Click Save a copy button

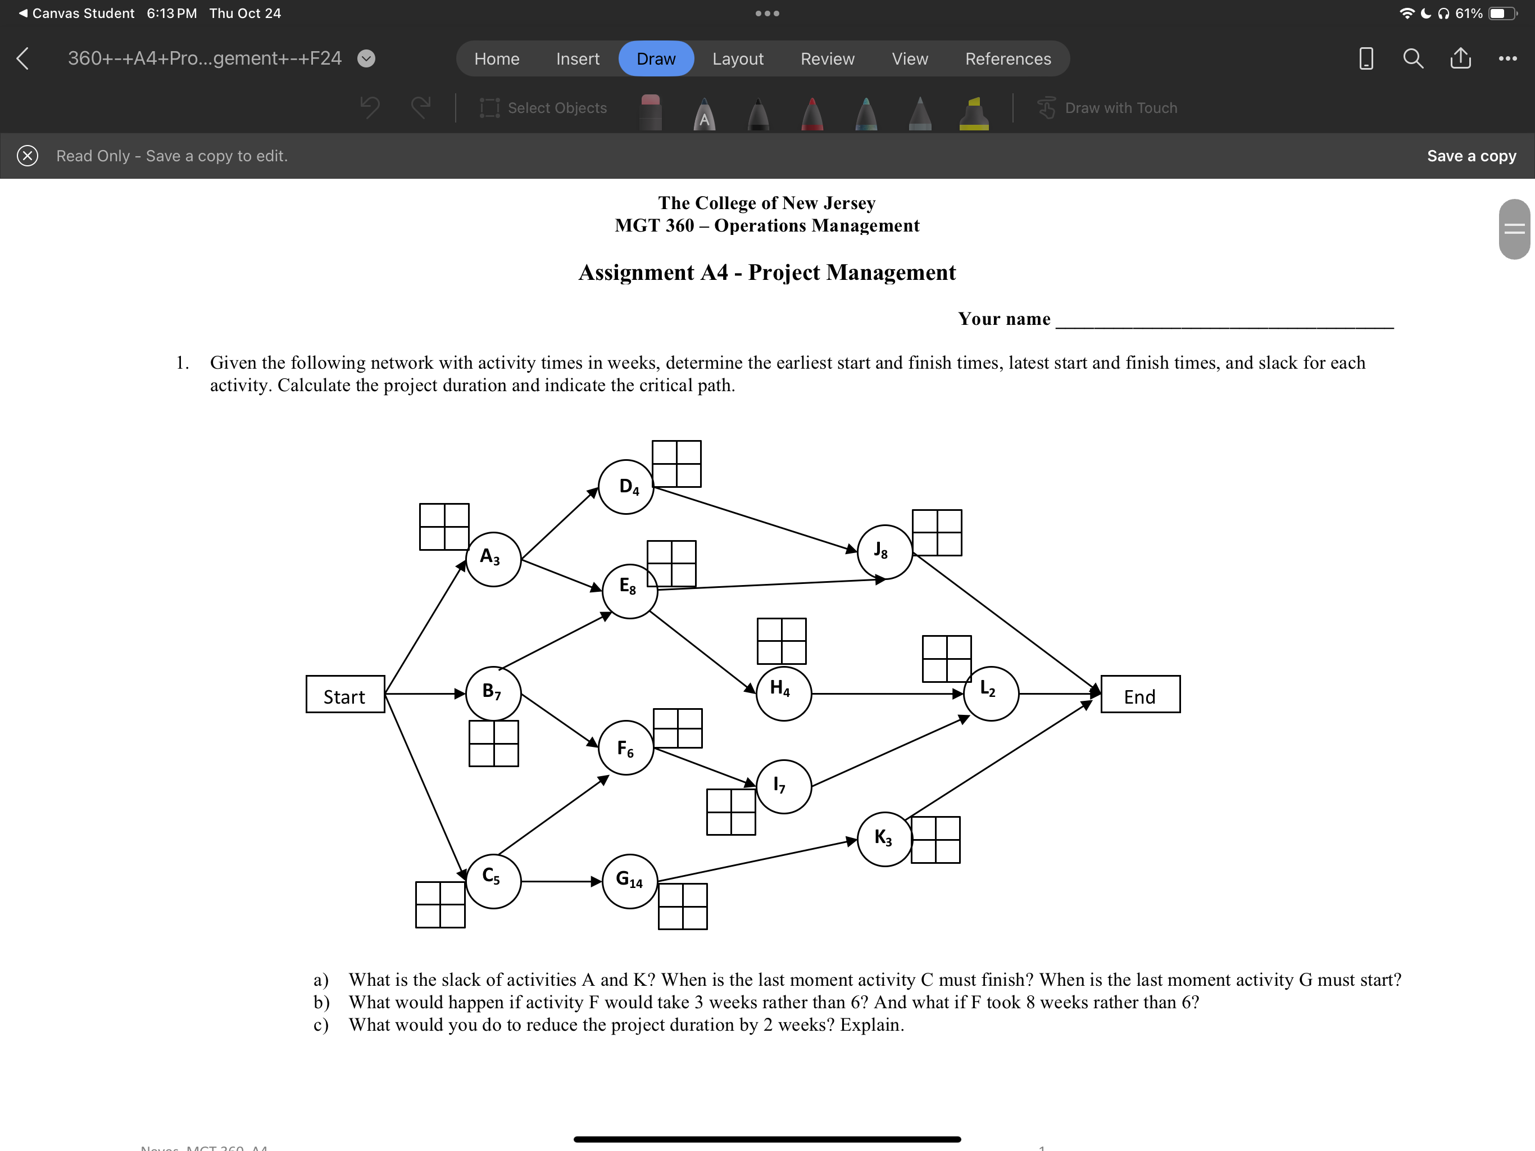(x=1470, y=156)
